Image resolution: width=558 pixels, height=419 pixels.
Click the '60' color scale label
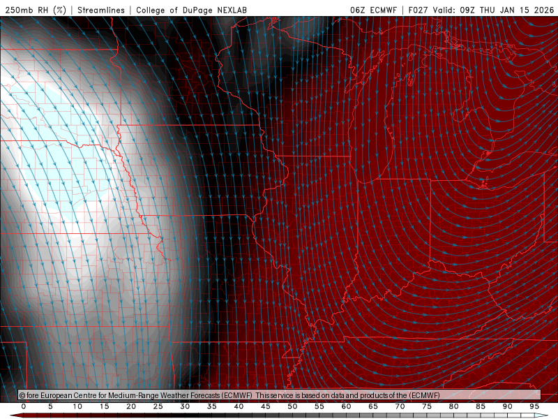pos(346,406)
